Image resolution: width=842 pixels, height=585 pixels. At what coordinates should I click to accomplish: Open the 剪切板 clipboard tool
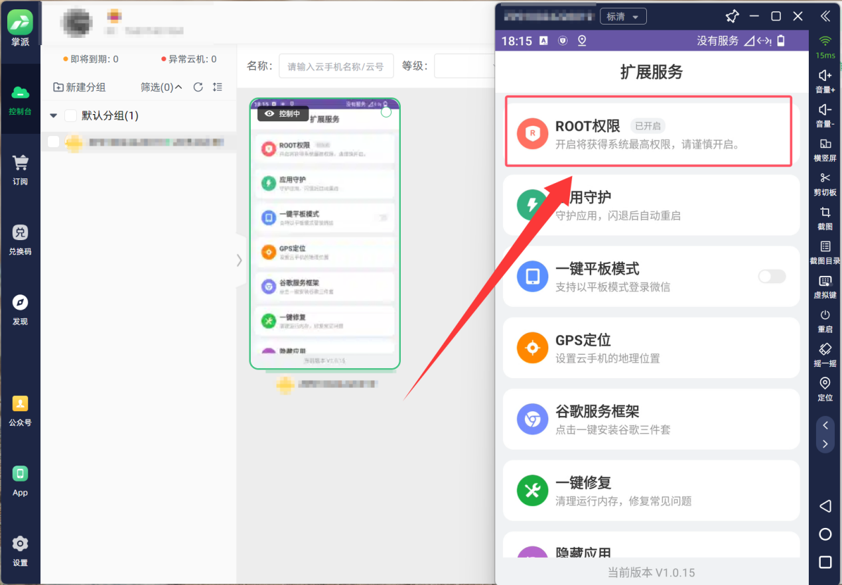825,183
